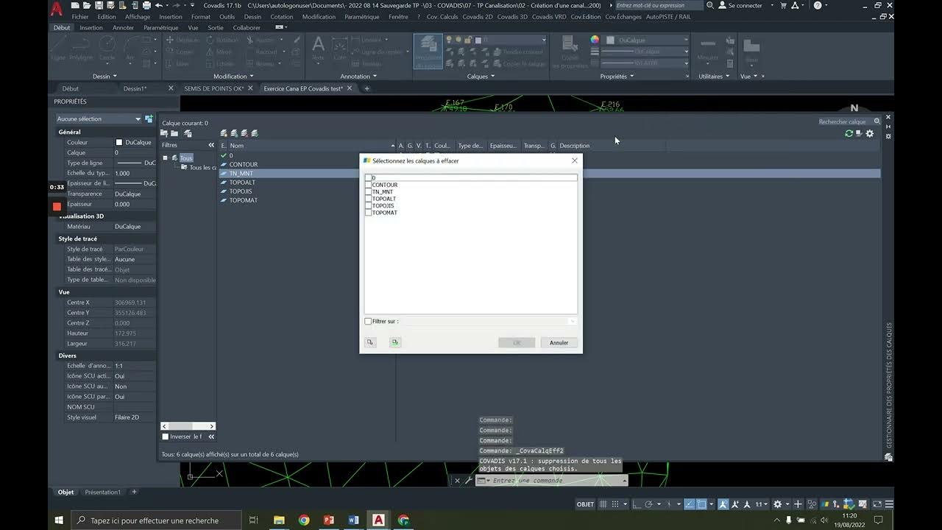Click the Propriétés du calque ribbon button
The height and width of the screenshot is (530, 942).
(428, 51)
